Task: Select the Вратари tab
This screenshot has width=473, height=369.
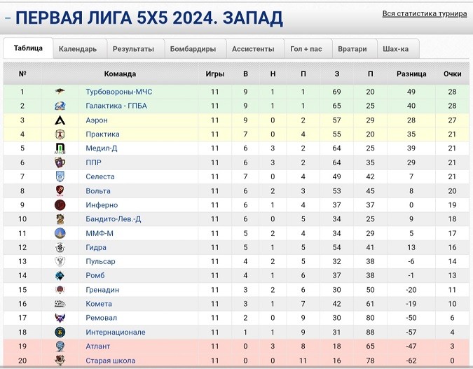Action: tap(352, 49)
